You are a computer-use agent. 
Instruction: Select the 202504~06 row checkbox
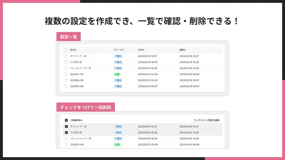click(66, 86)
